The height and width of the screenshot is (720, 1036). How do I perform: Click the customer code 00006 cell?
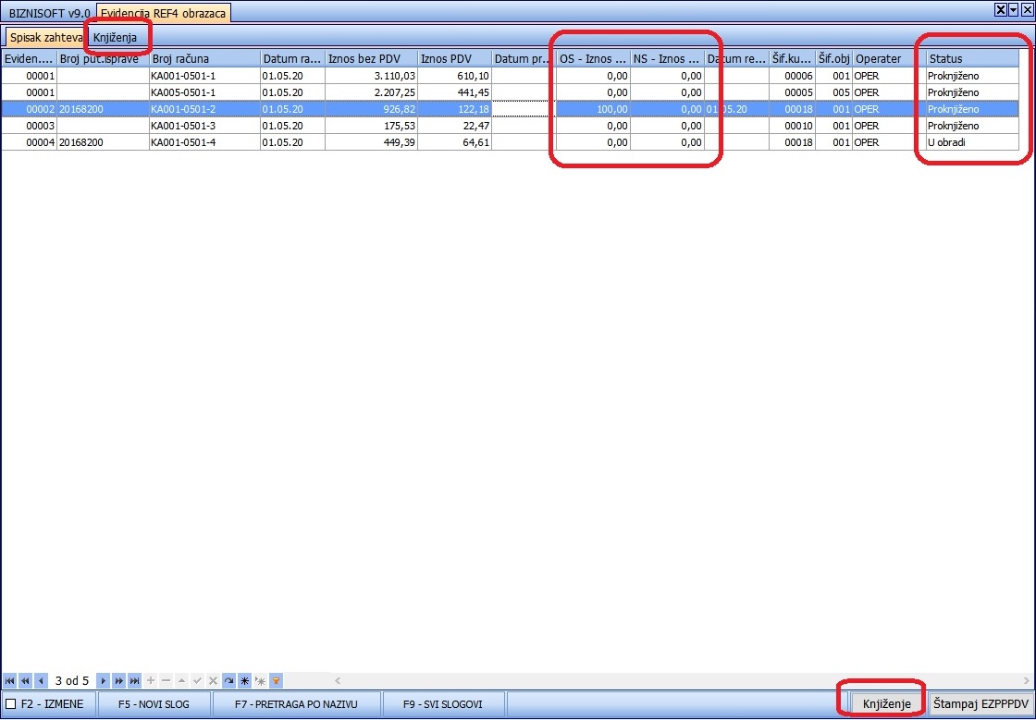tap(792, 76)
